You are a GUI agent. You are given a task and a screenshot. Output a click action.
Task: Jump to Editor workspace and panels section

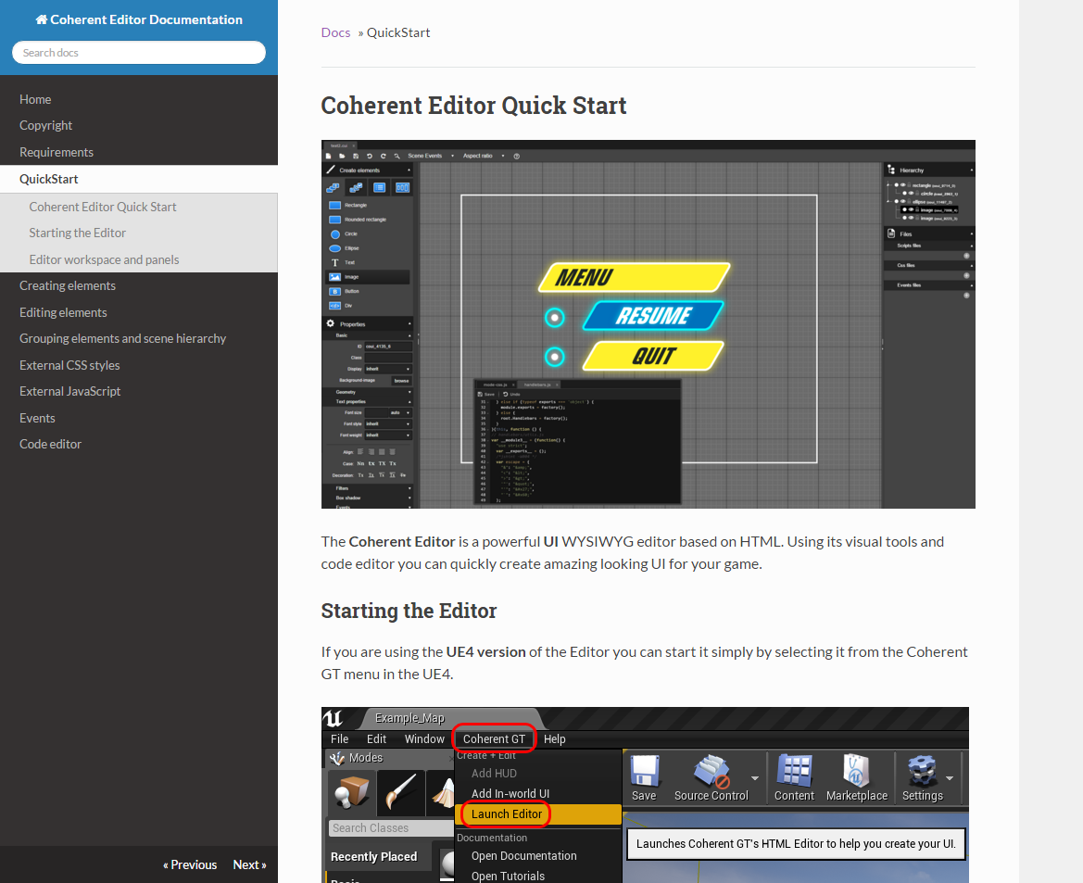point(104,259)
